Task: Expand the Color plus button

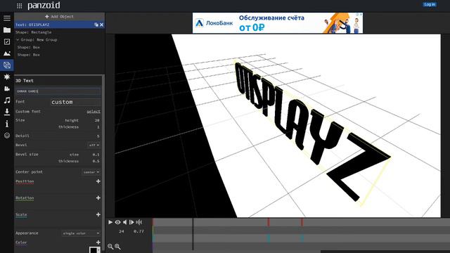Action: click(x=98, y=242)
